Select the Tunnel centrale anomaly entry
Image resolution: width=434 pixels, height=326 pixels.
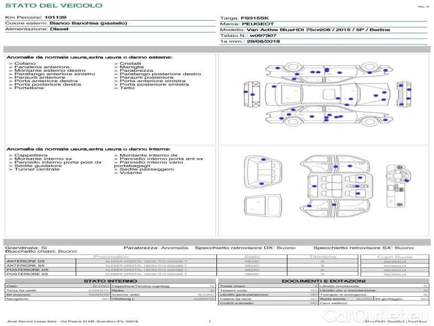tap(37, 170)
